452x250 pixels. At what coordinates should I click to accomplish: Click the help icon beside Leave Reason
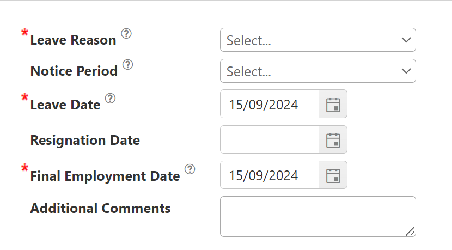click(126, 34)
